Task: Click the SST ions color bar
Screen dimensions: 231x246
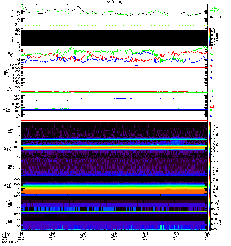Action: 210,131
